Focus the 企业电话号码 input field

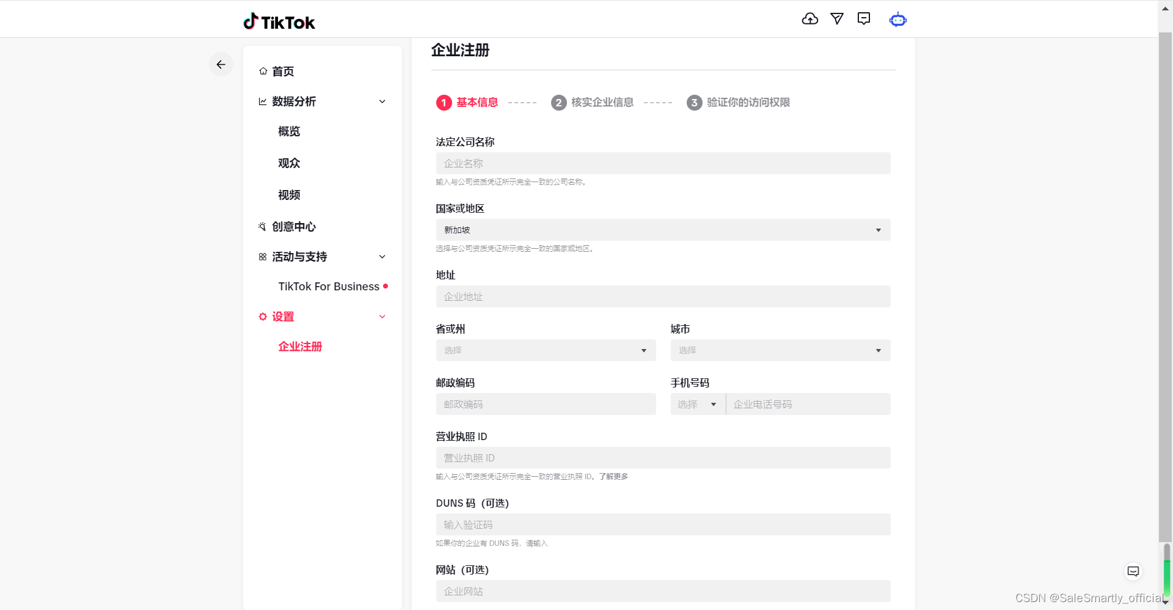point(808,404)
